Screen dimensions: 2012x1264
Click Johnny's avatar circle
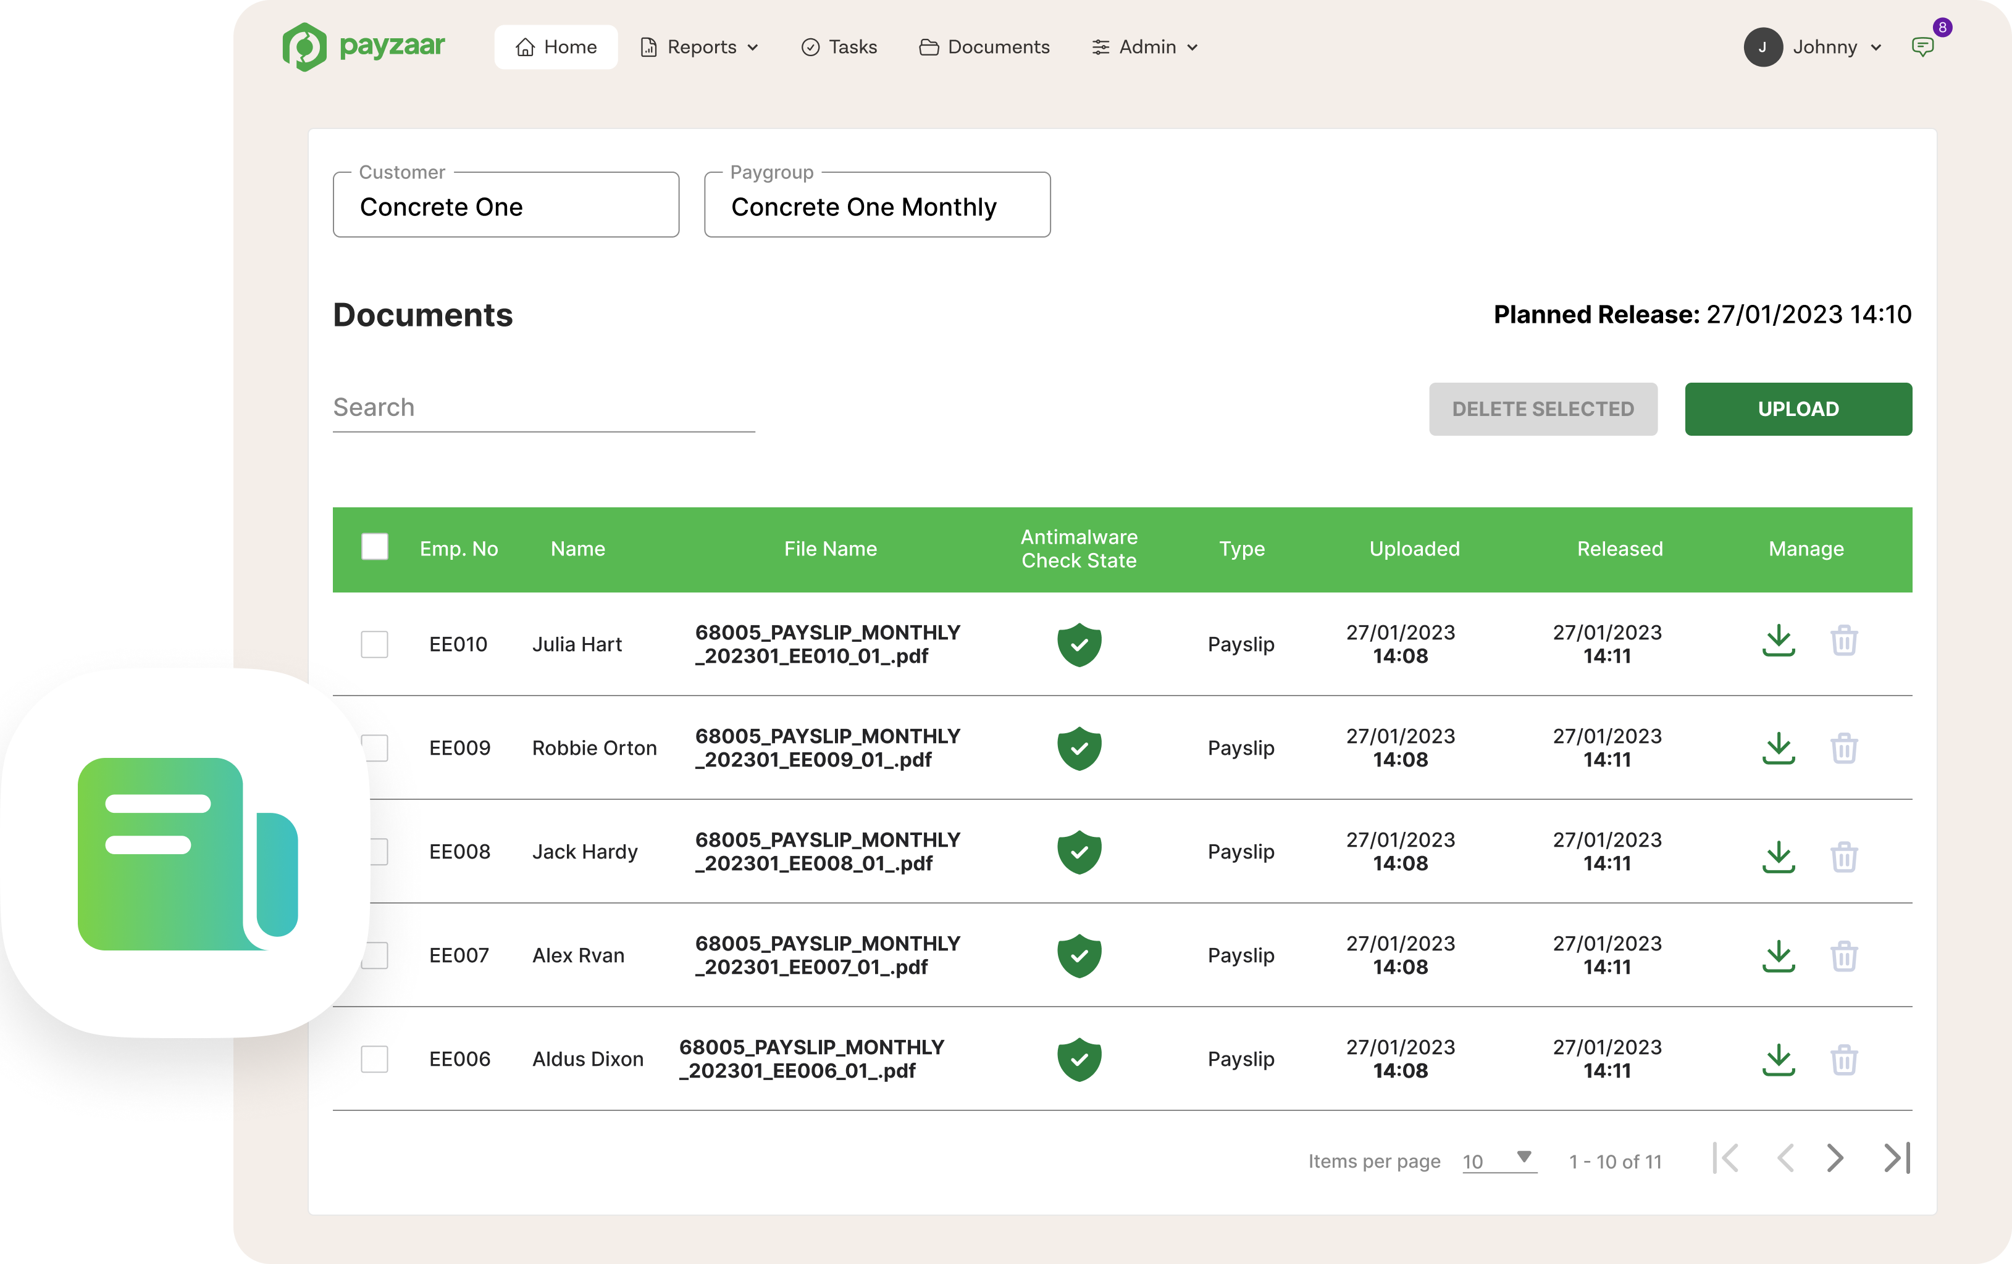tap(1763, 47)
